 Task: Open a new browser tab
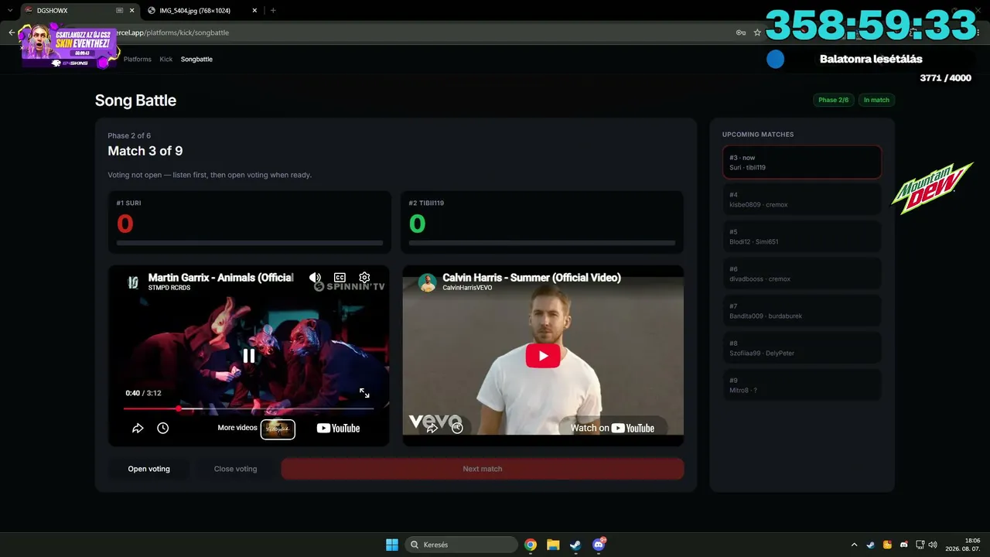(273, 11)
